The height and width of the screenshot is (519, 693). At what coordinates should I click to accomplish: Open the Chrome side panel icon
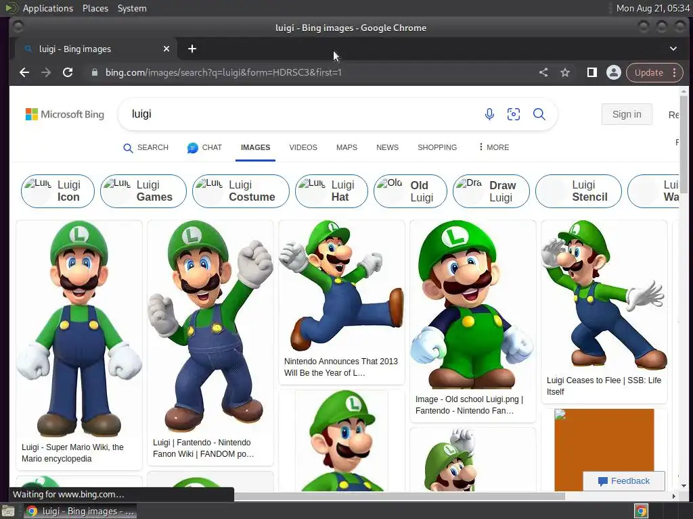[x=591, y=72]
